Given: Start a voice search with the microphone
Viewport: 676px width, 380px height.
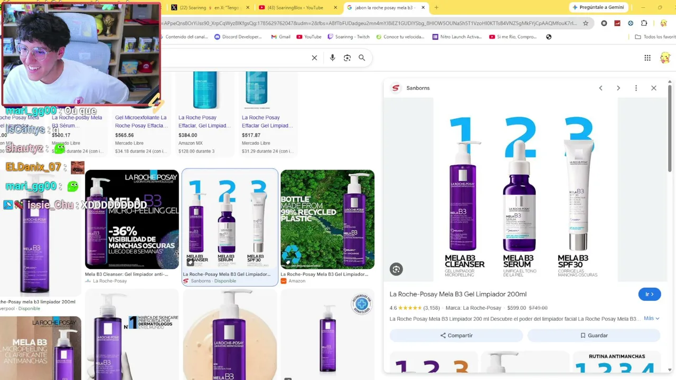Looking at the screenshot, I should (x=332, y=58).
